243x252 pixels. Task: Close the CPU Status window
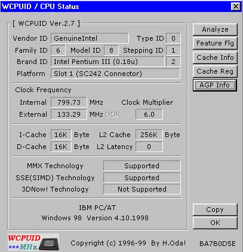coord(236,7)
